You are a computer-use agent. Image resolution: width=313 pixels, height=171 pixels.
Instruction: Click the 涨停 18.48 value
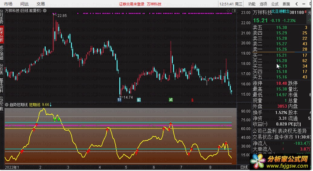(282, 83)
